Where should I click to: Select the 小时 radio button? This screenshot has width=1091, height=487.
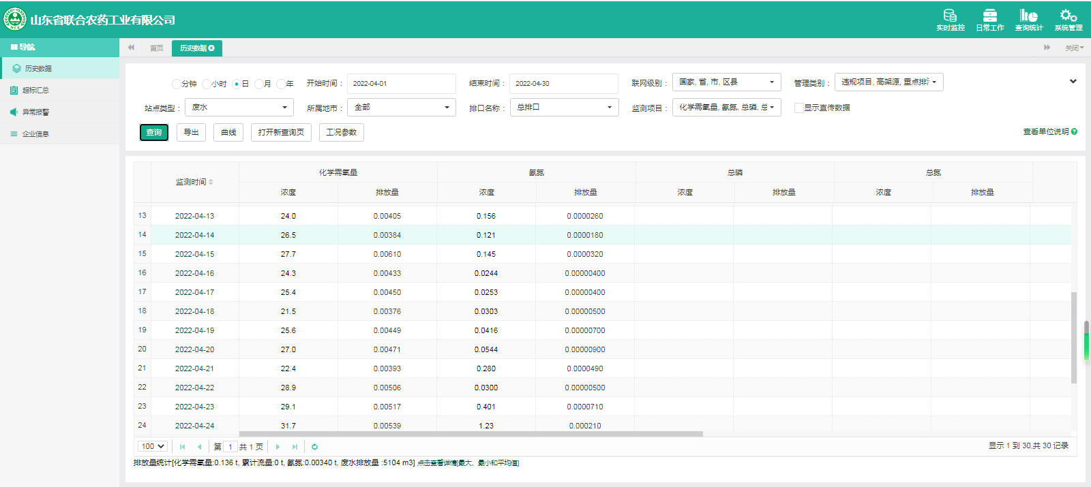[207, 84]
